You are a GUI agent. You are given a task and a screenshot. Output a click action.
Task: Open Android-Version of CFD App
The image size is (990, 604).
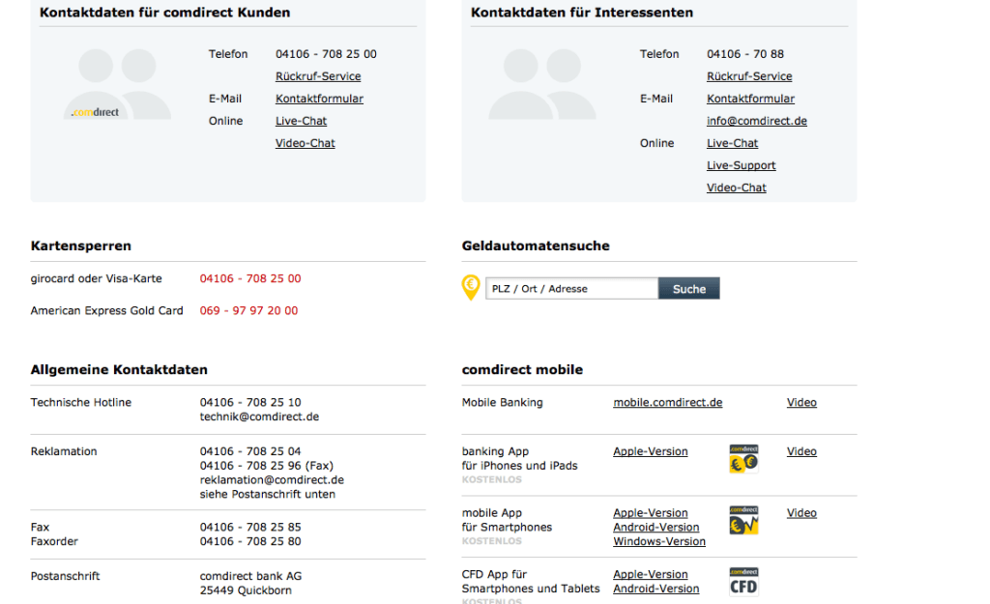656,589
